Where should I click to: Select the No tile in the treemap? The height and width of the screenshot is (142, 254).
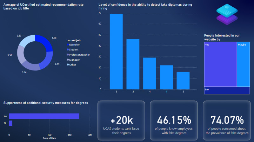click(x=227, y=91)
